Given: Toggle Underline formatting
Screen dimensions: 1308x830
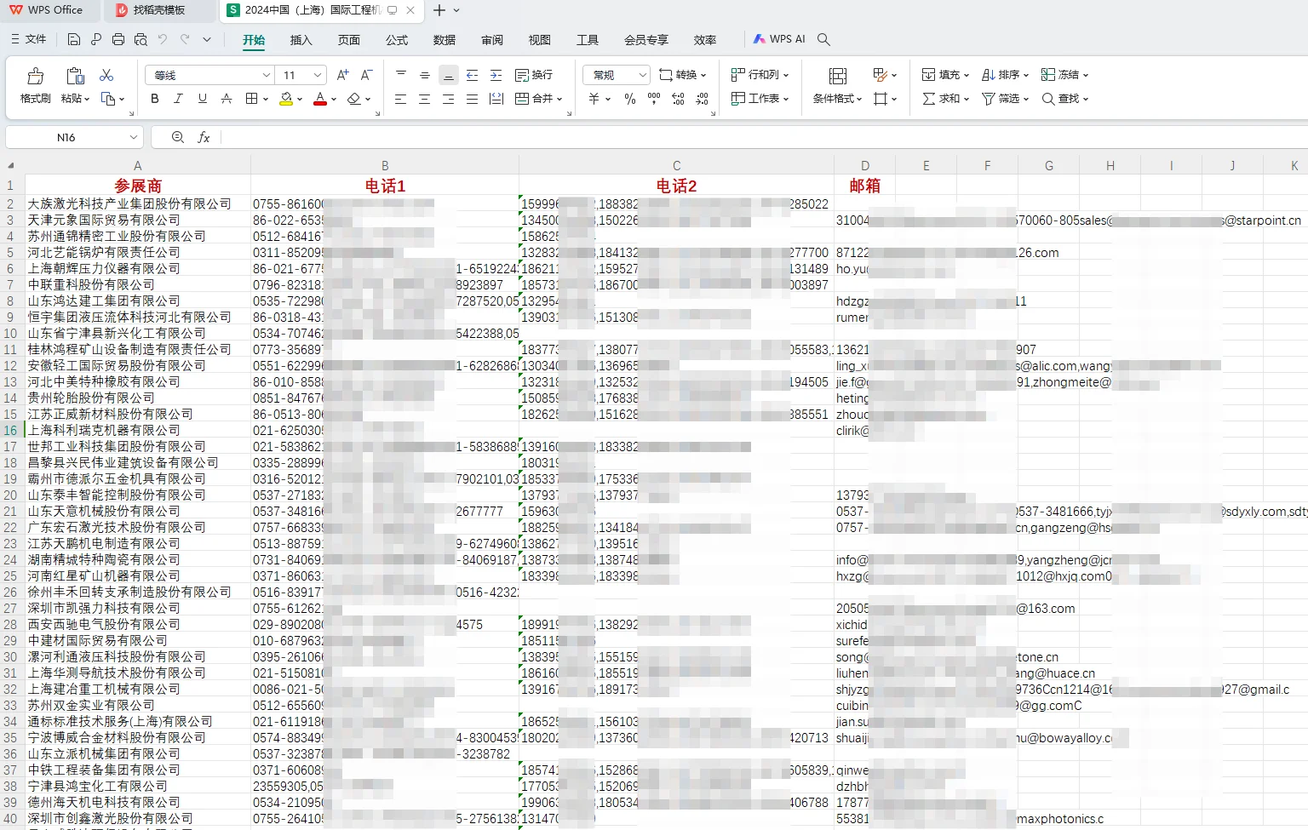Looking at the screenshot, I should click(202, 99).
